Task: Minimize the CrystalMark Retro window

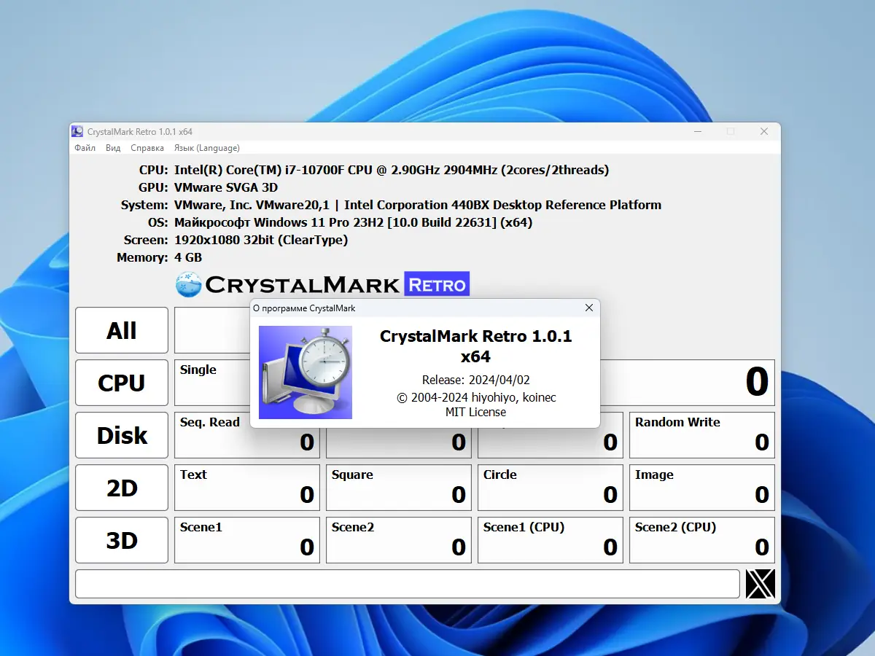Action: pos(697,131)
